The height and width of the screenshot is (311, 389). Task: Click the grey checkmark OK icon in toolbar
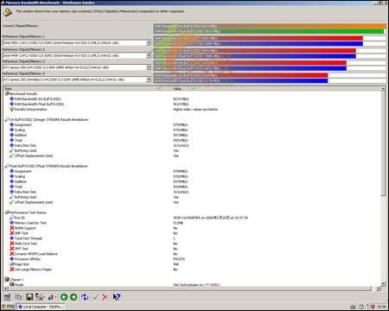(x=96, y=297)
